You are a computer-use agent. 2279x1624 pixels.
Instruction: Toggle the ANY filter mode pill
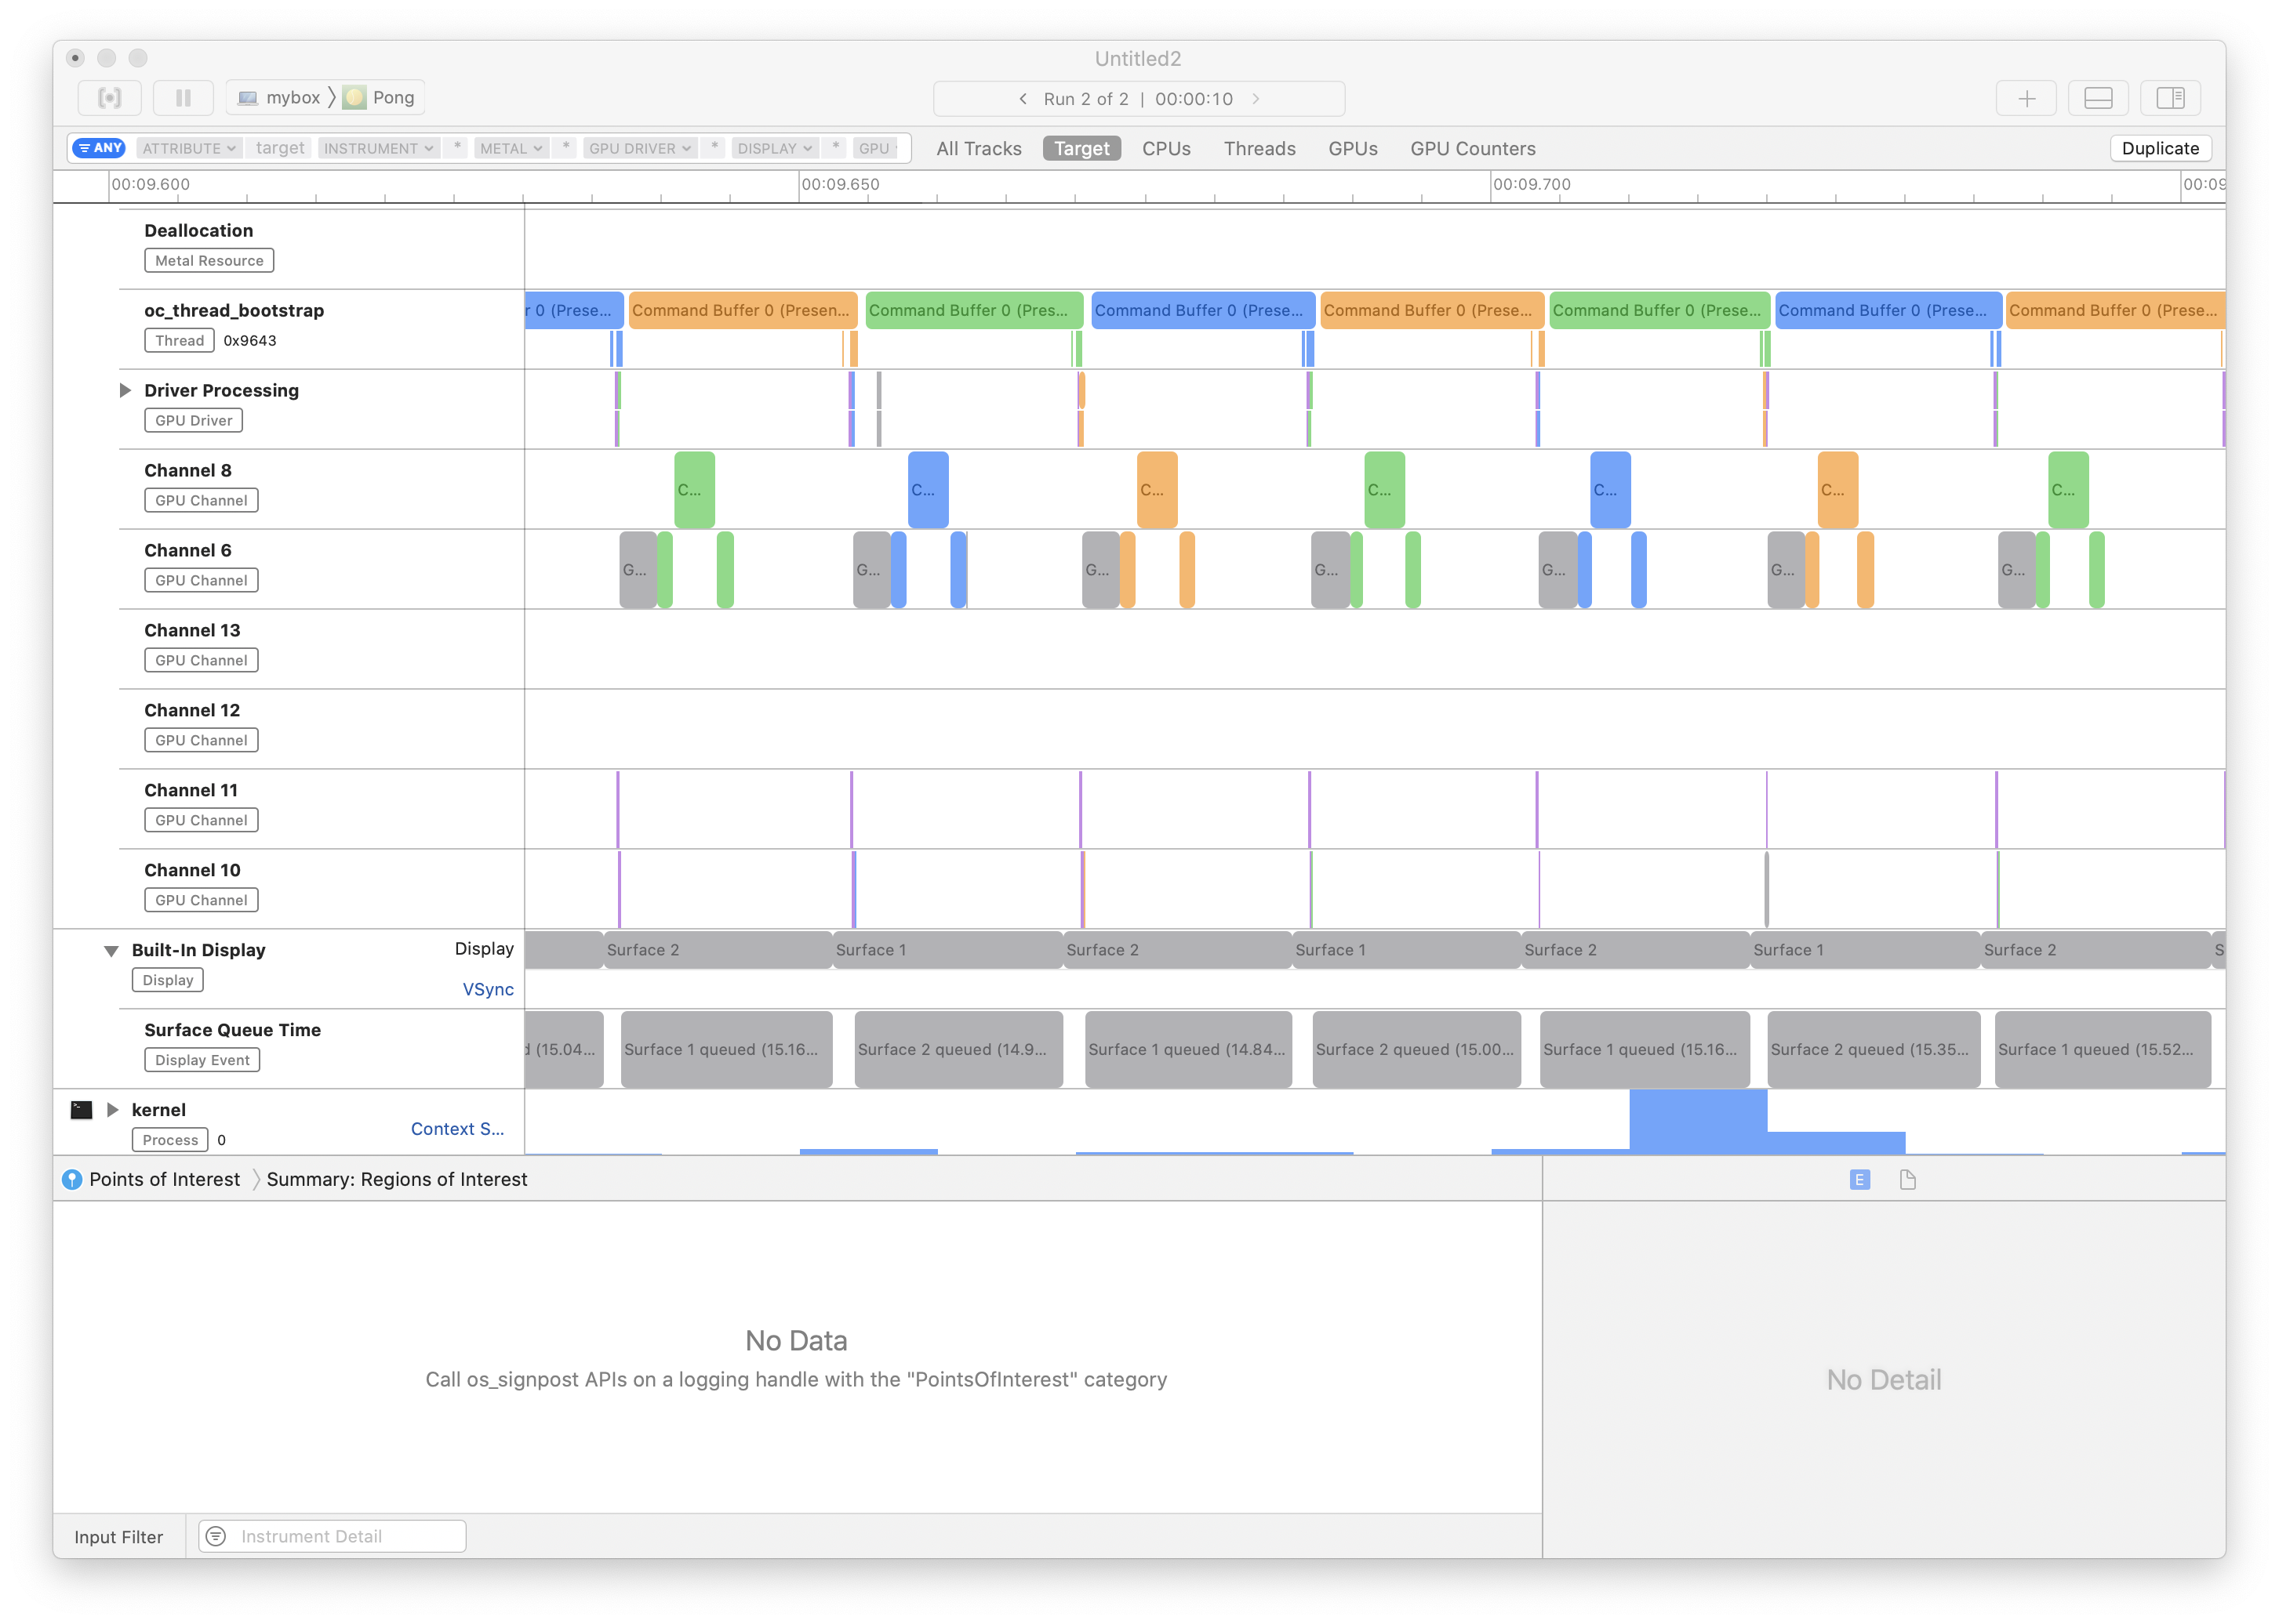99,148
